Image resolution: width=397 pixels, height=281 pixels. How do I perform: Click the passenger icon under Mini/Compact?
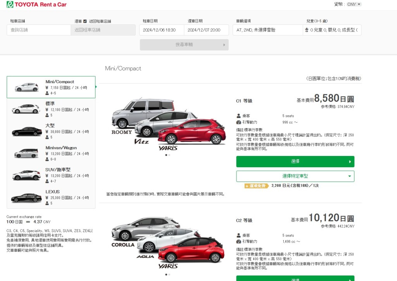pos(47,93)
